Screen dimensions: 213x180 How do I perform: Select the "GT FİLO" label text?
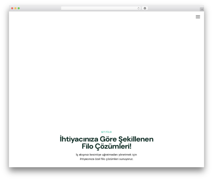click(x=106, y=132)
